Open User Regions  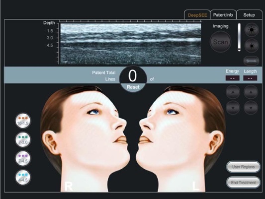click(x=243, y=167)
